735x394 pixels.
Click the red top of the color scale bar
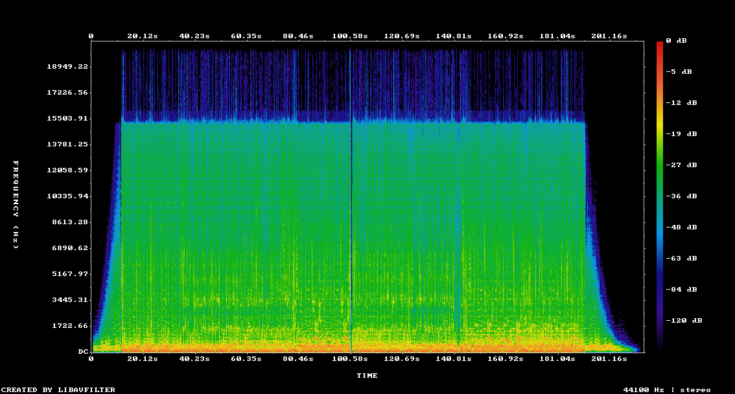pos(660,45)
